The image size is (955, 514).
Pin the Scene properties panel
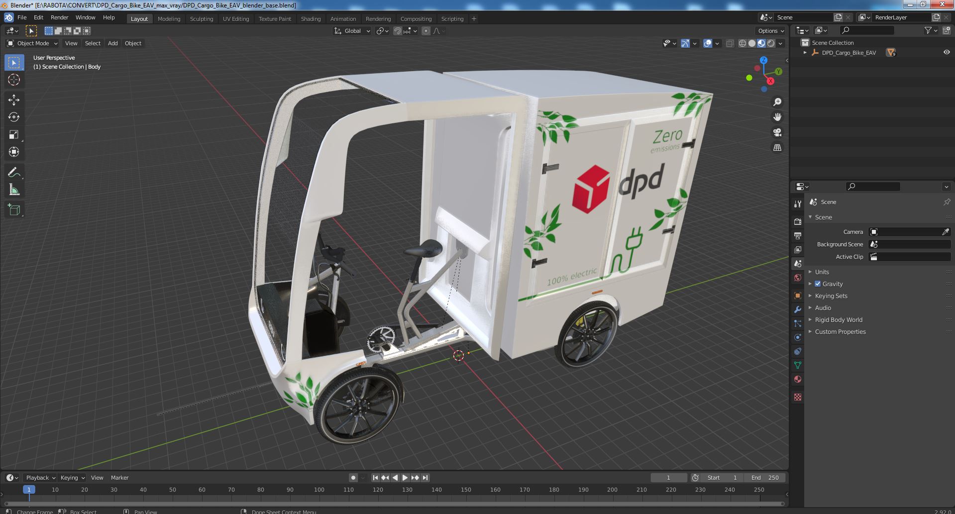coord(946,202)
